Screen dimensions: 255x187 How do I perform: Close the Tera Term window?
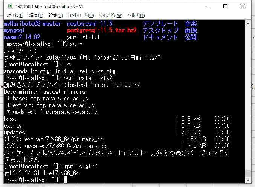click(243, 6)
